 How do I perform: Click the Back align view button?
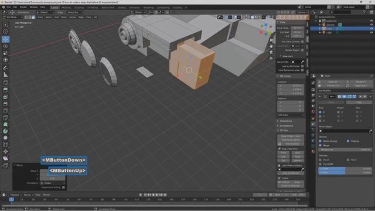[x=298, y=153]
